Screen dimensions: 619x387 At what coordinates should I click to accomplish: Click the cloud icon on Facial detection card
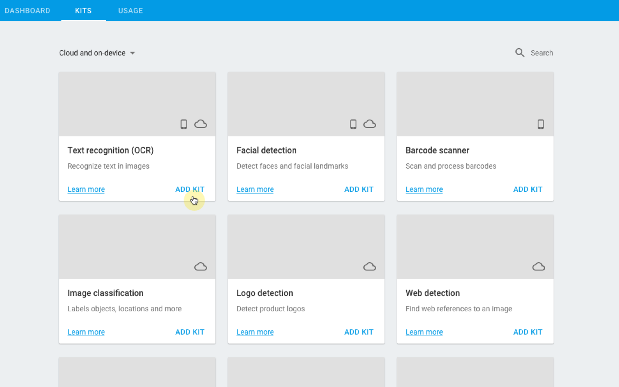[x=370, y=124]
